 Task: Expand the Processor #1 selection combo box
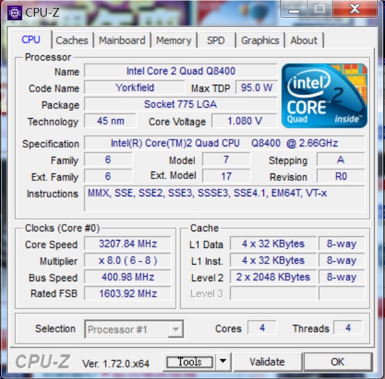coord(134,329)
